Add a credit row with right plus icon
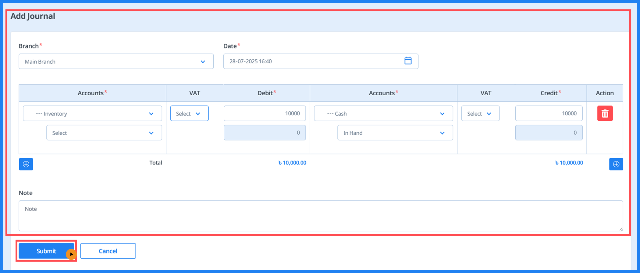The width and height of the screenshot is (640, 273). tap(616, 164)
